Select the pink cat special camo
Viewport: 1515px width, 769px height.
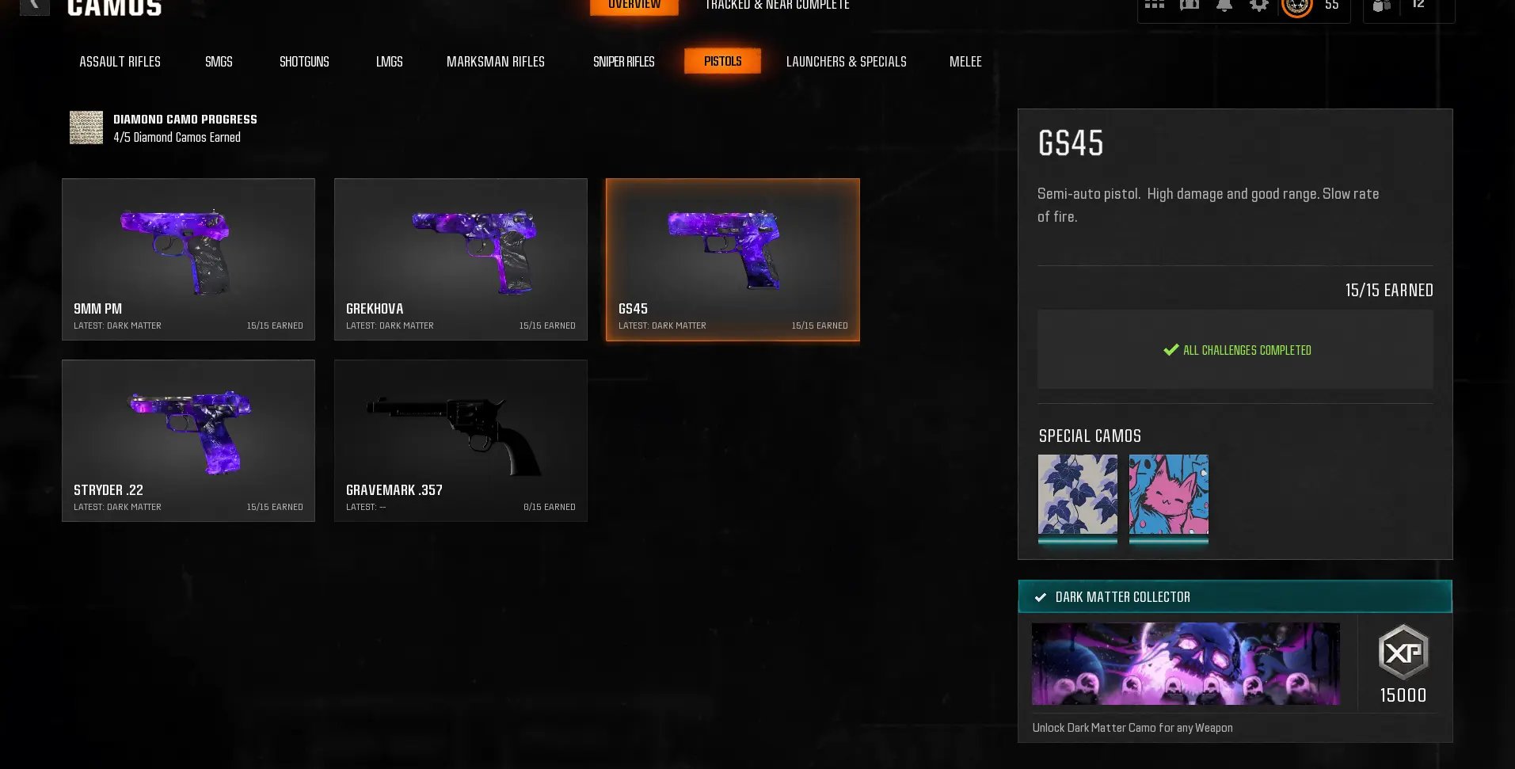(1169, 495)
